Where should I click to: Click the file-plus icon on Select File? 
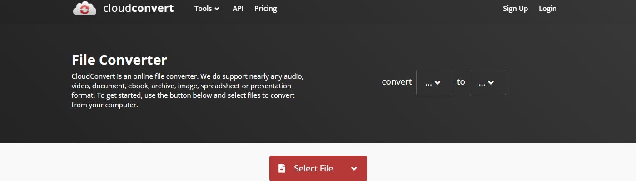[x=282, y=168]
